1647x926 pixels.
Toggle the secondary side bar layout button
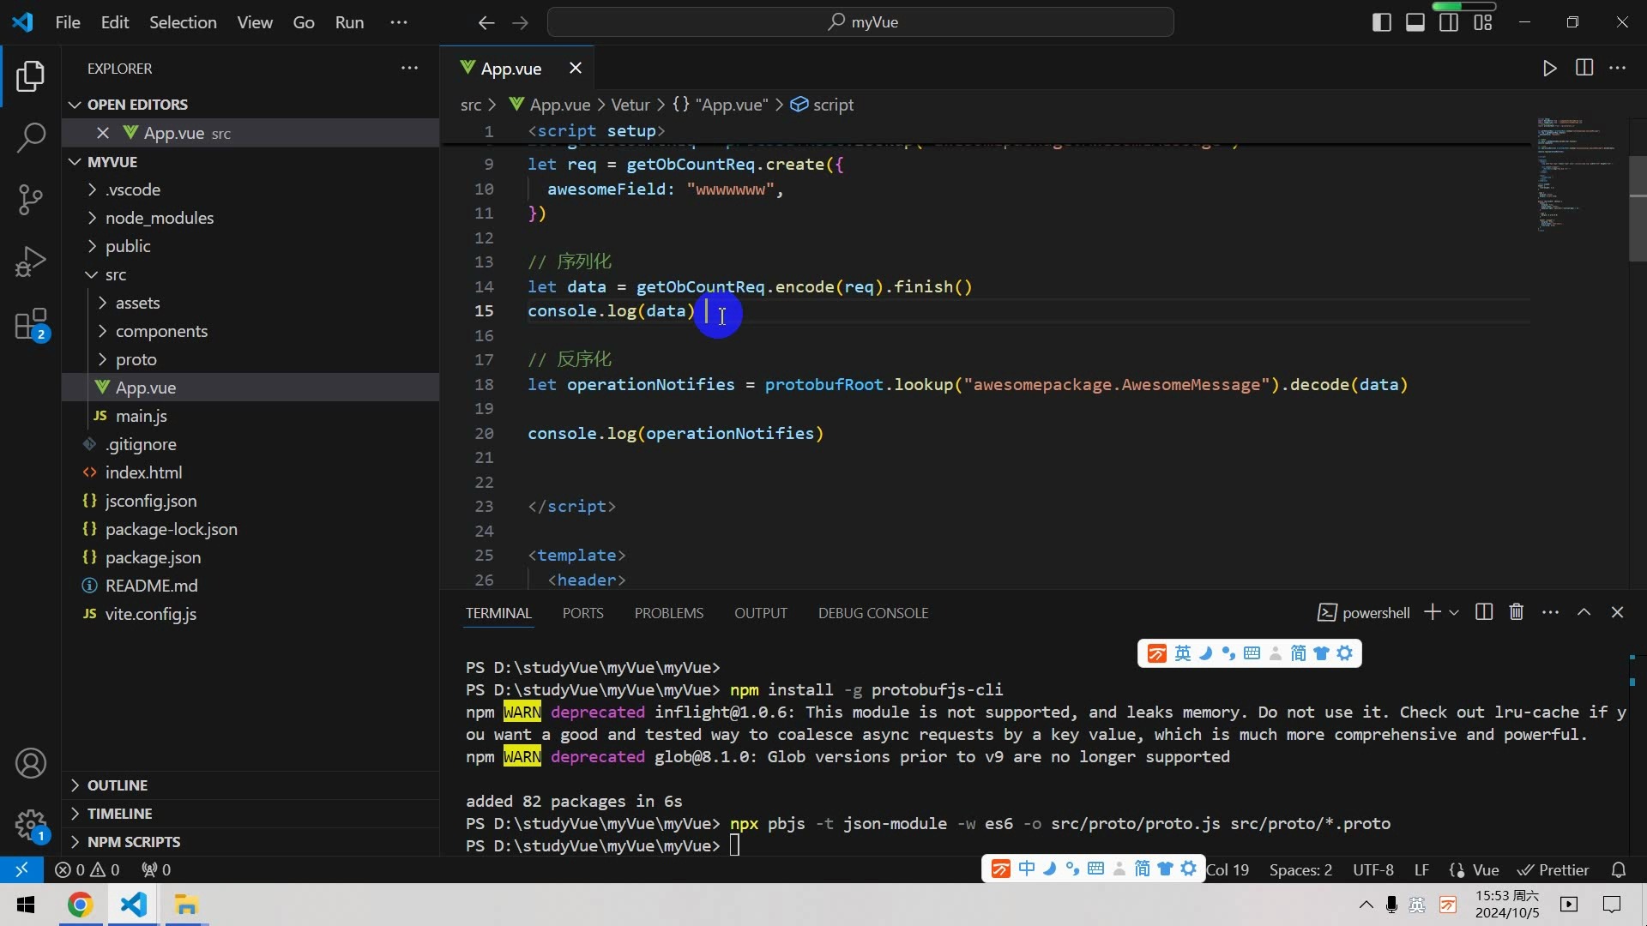click(x=1449, y=22)
